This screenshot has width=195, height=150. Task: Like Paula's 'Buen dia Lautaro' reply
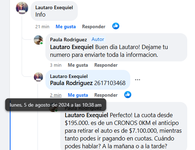point(78,65)
